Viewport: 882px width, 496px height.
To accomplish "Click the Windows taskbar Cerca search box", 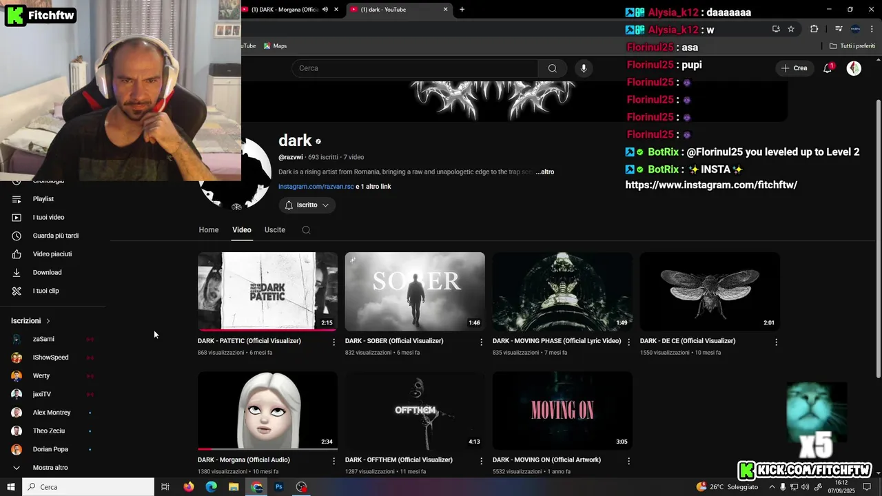I will [88, 487].
